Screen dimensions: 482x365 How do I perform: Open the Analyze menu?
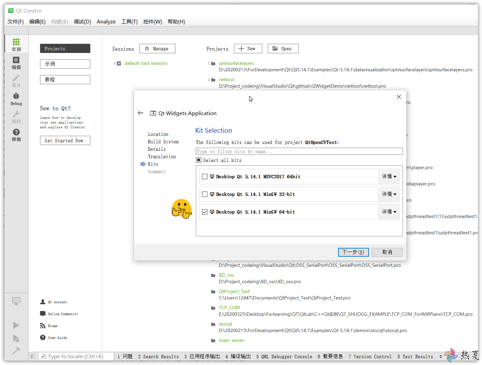[106, 22]
